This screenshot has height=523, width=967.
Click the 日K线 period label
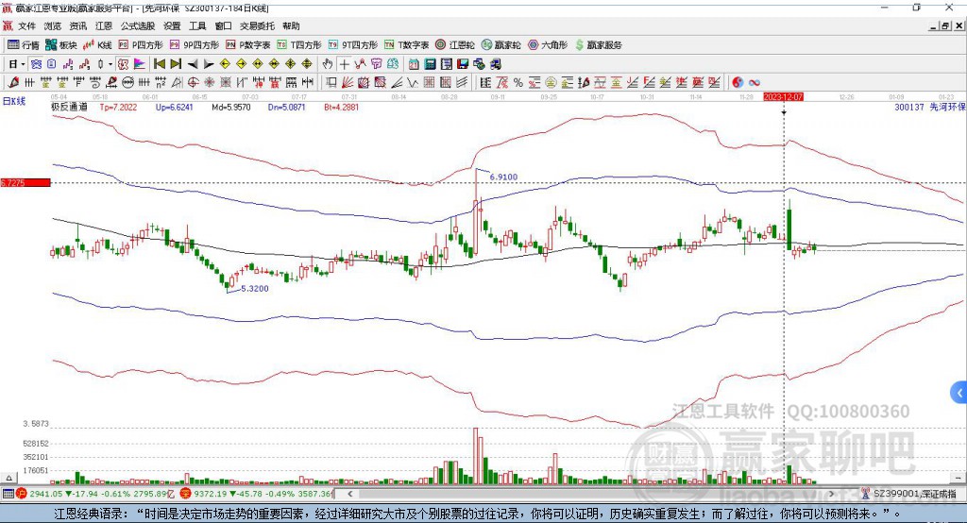click(x=14, y=101)
